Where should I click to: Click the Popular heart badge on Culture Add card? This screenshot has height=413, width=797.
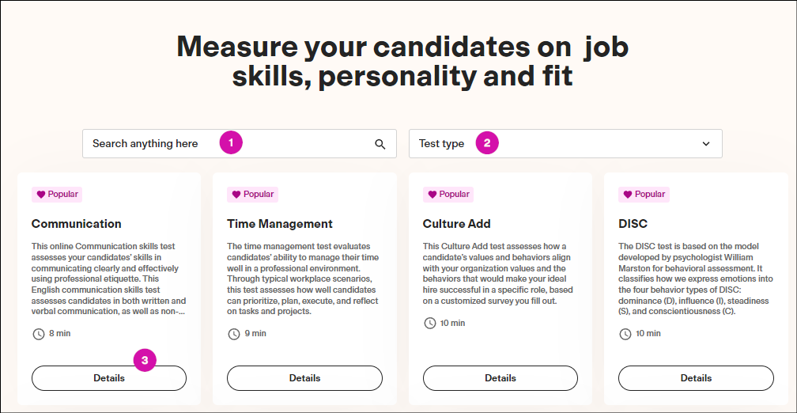[448, 194]
